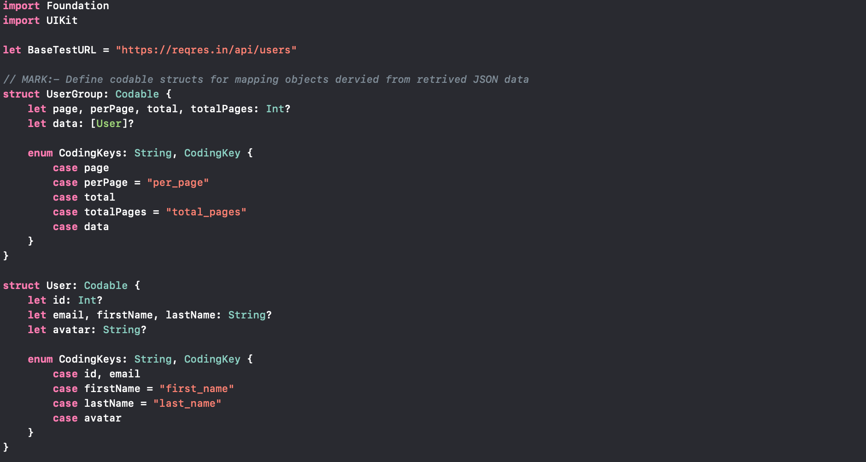The height and width of the screenshot is (462, 866).
Task: Click case avatar in User CodingKeys
Action: tap(87, 418)
